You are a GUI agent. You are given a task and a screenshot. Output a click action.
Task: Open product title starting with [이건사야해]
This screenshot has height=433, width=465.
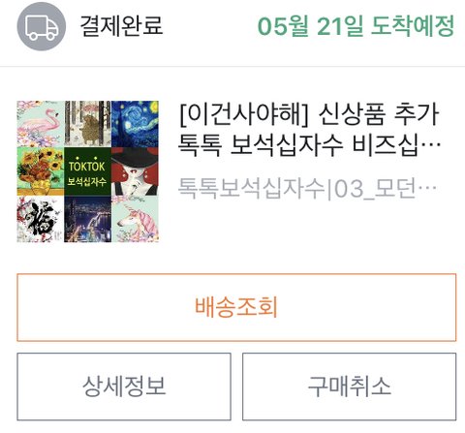[309, 114]
